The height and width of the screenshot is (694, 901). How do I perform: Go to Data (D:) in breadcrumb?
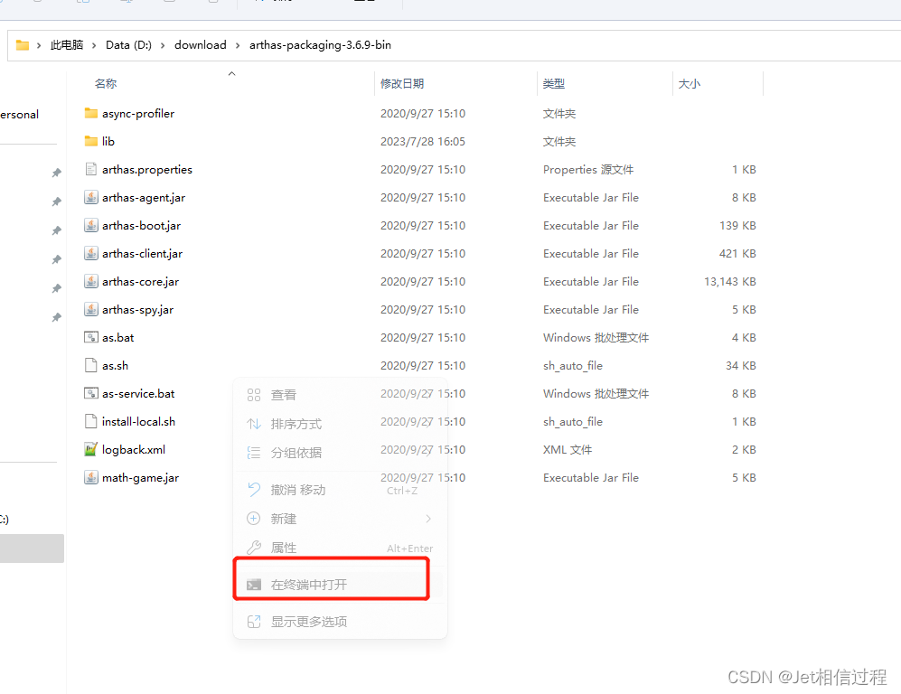(128, 45)
